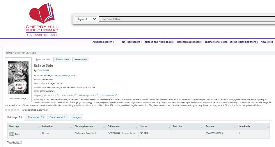
Task: Open Occult fiction subject link
Action: tap(50, 95)
